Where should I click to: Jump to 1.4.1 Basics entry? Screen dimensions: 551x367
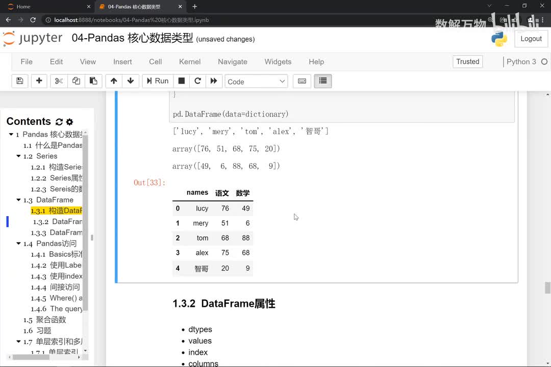(x=57, y=254)
